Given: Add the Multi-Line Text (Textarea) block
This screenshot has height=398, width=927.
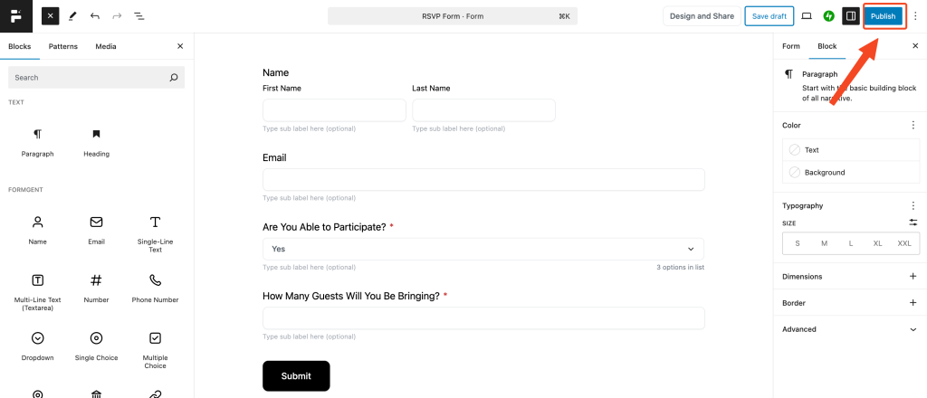Looking at the screenshot, I should [37, 292].
